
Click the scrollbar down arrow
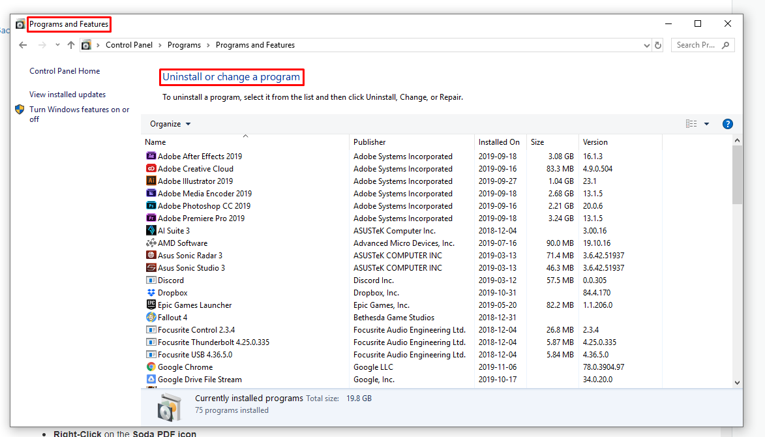click(x=737, y=383)
